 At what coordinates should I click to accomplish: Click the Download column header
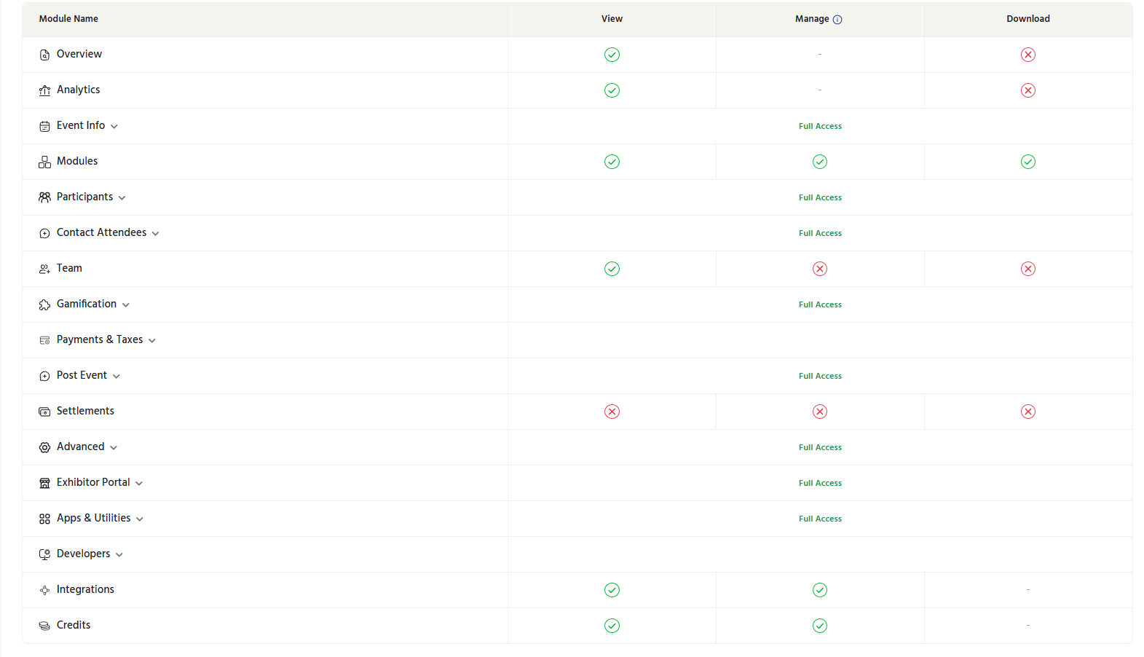click(x=1028, y=19)
